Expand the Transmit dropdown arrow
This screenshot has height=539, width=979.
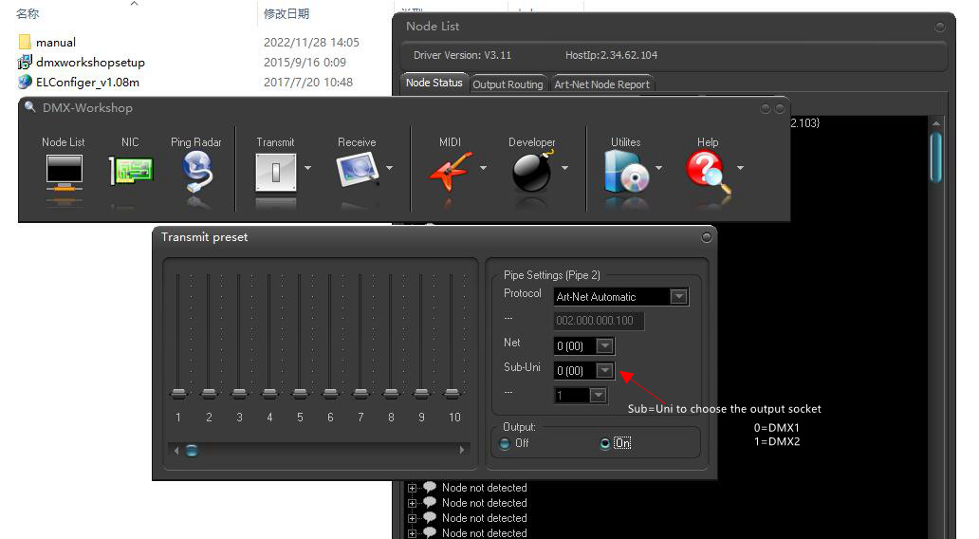pyautogui.click(x=307, y=168)
